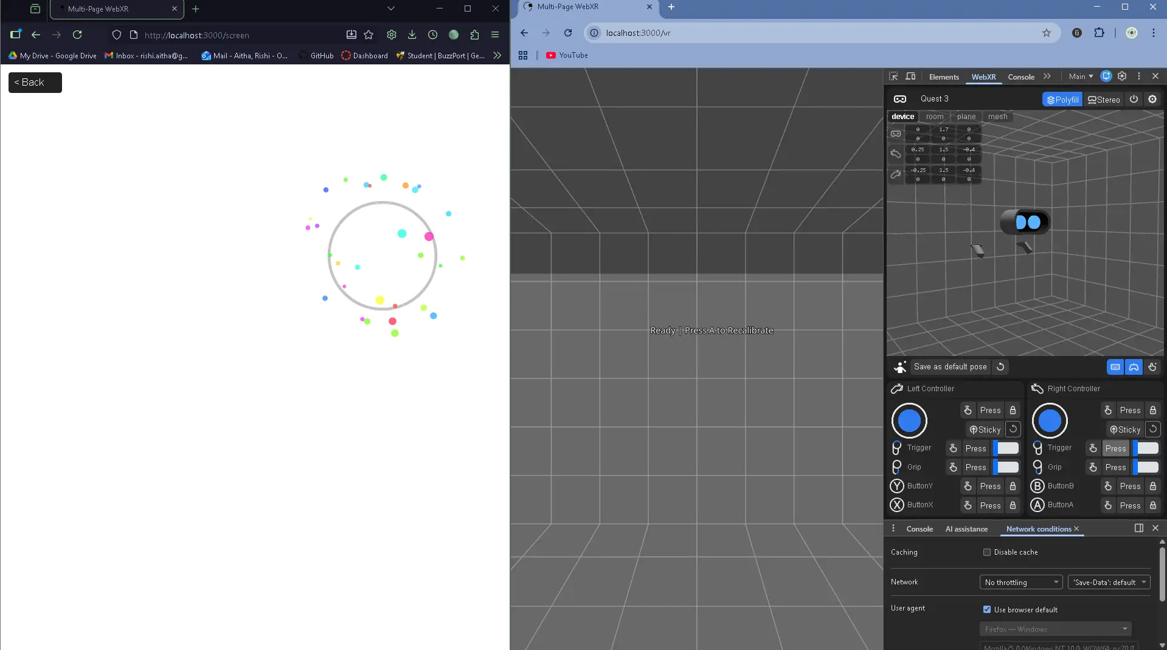The width and height of the screenshot is (1167, 650).
Task: Click the reset pose icon beside Save as default pose
Action: pyautogui.click(x=1000, y=367)
